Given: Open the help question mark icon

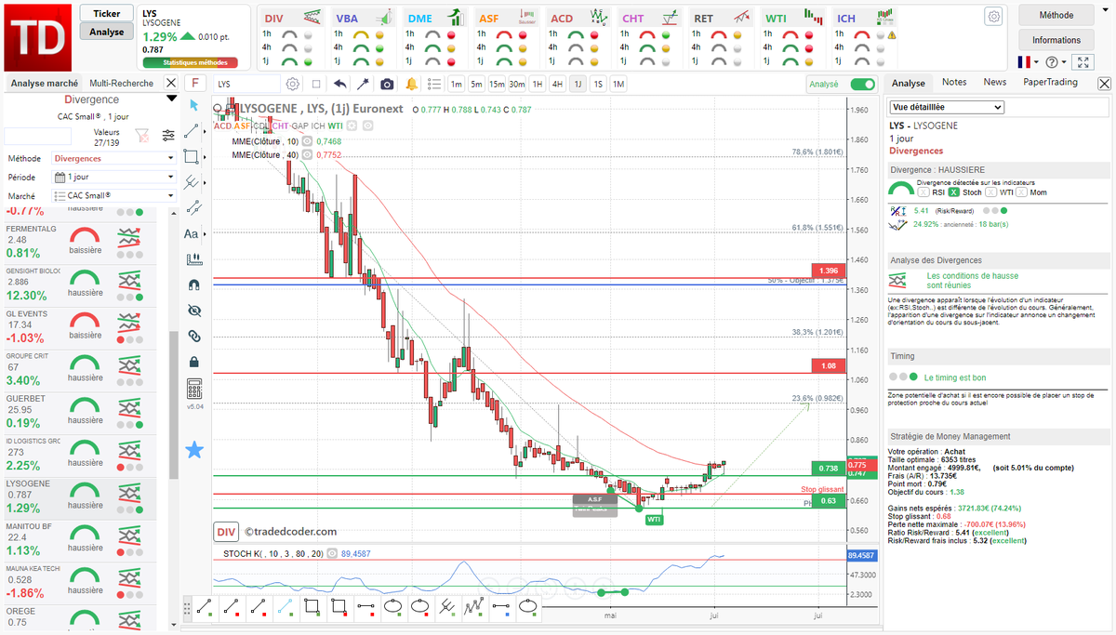Looking at the screenshot, I should click(1051, 62).
